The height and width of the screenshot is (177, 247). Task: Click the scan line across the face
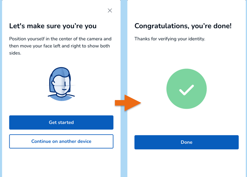tap(63, 86)
